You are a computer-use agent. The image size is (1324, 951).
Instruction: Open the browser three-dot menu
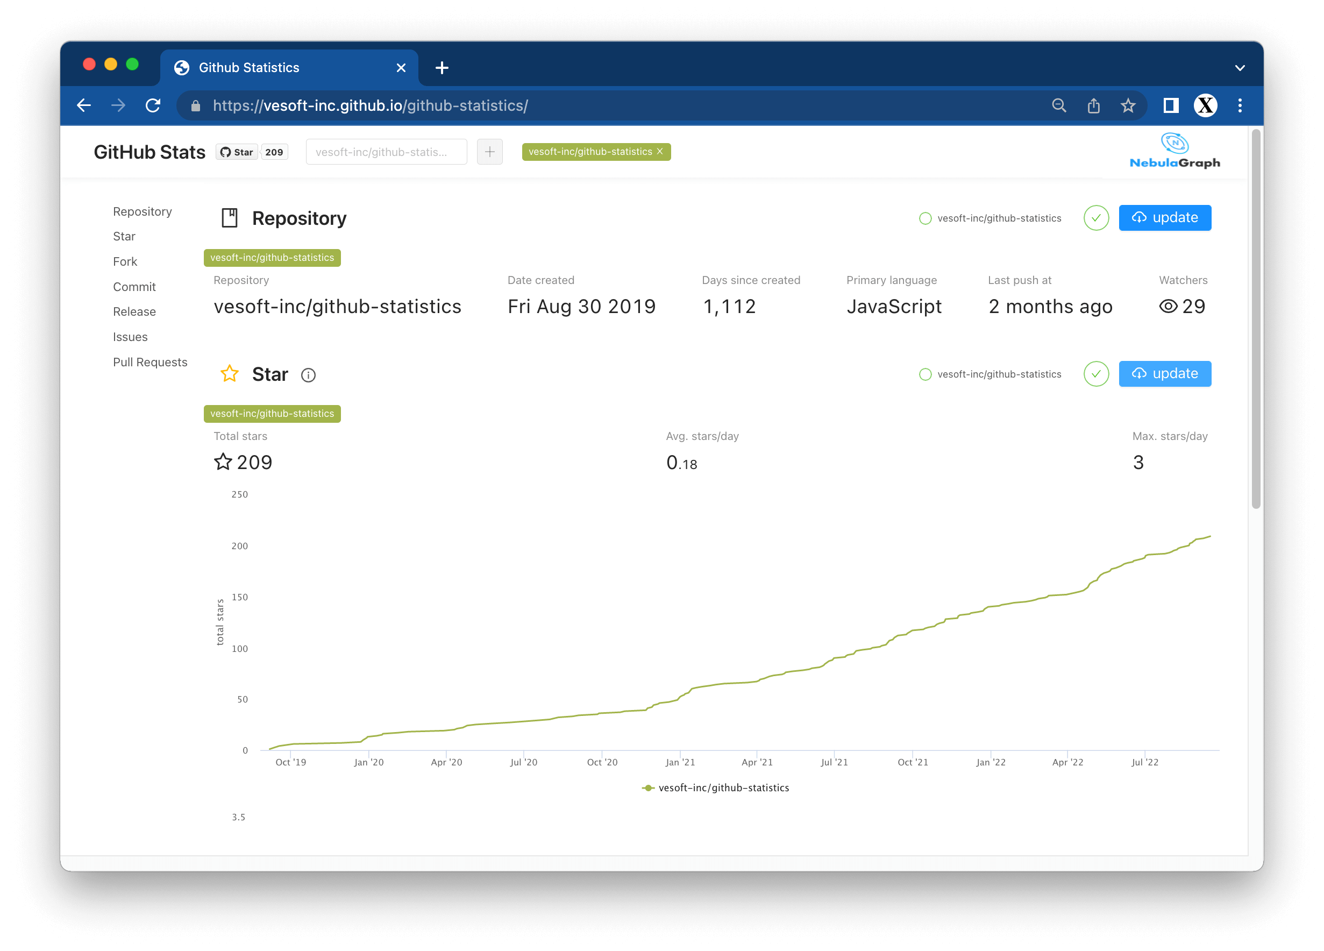(x=1240, y=105)
